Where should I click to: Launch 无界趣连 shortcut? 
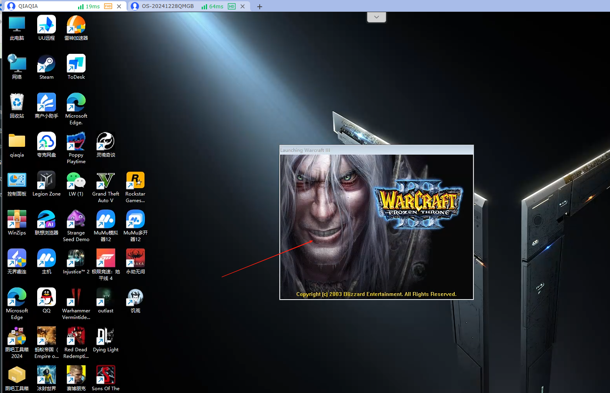pos(17,261)
